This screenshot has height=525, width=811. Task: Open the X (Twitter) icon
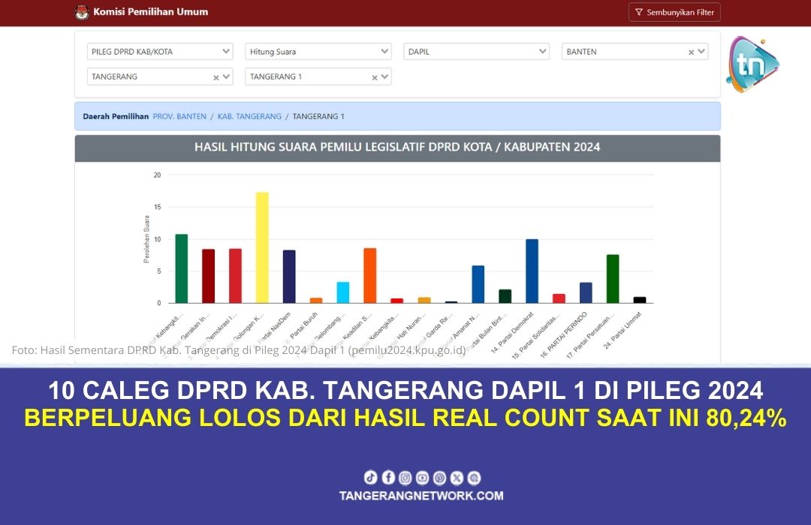pos(457,476)
